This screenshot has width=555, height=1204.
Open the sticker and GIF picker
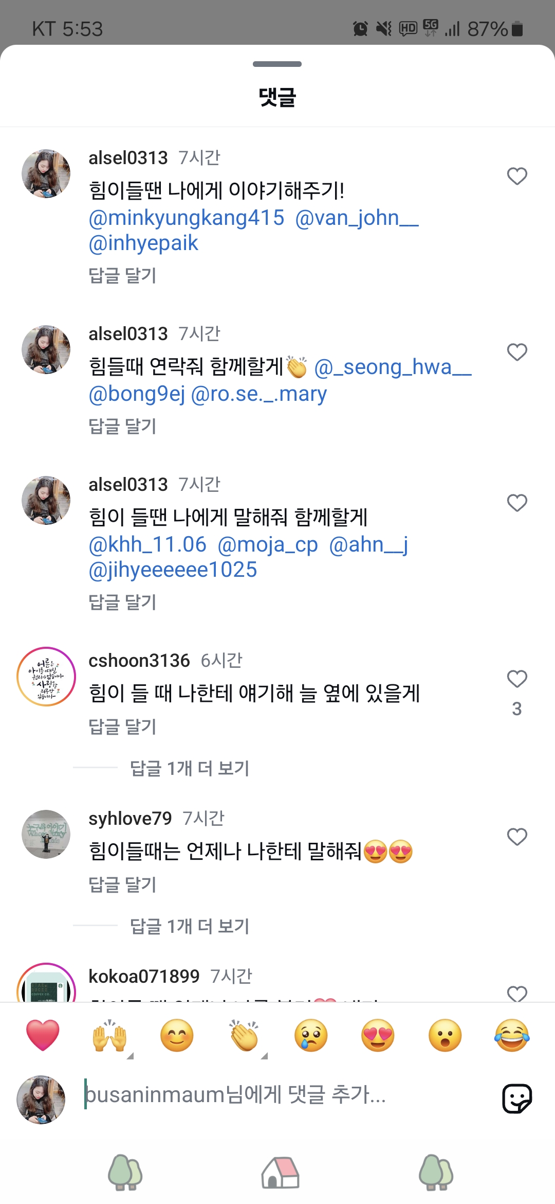pyautogui.click(x=516, y=1099)
